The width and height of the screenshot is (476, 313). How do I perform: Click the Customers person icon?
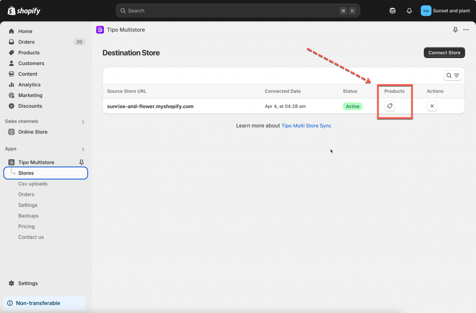click(x=12, y=63)
